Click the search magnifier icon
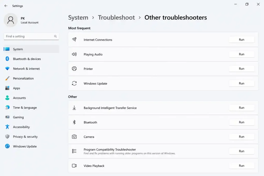Screen dimensions: 264x176 click(x=55, y=36)
